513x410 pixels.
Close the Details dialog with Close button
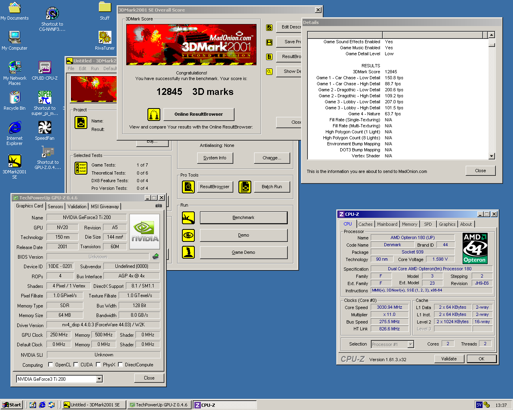click(x=481, y=171)
